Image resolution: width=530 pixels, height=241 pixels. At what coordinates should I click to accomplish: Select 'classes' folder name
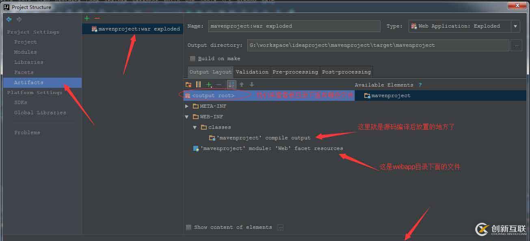[x=220, y=127]
